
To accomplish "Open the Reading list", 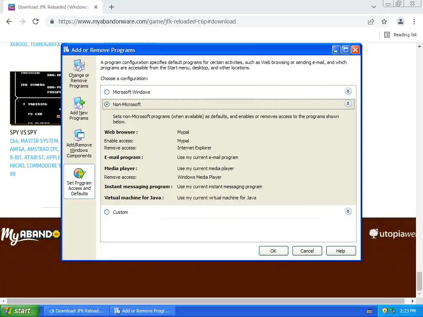I will tap(400, 35).
